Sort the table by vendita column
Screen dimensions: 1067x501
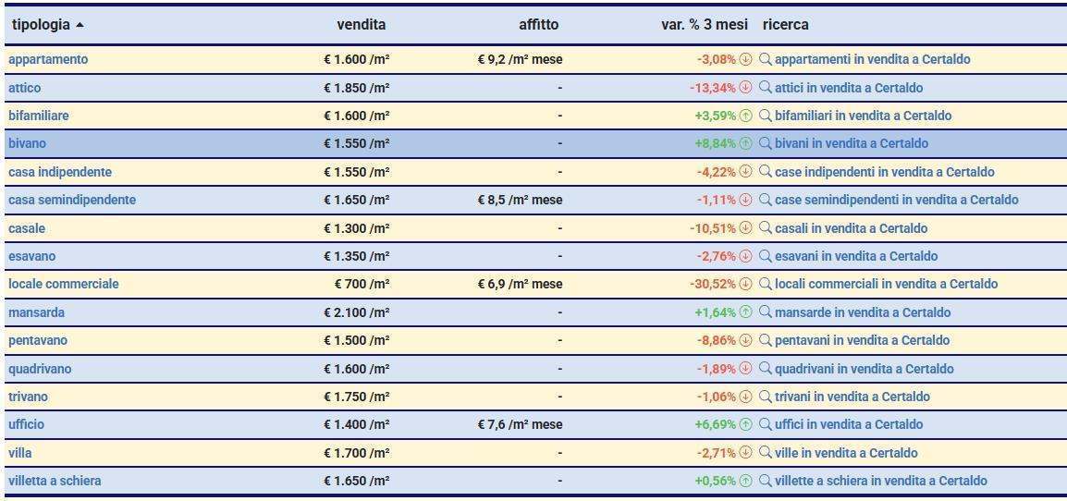click(x=361, y=25)
